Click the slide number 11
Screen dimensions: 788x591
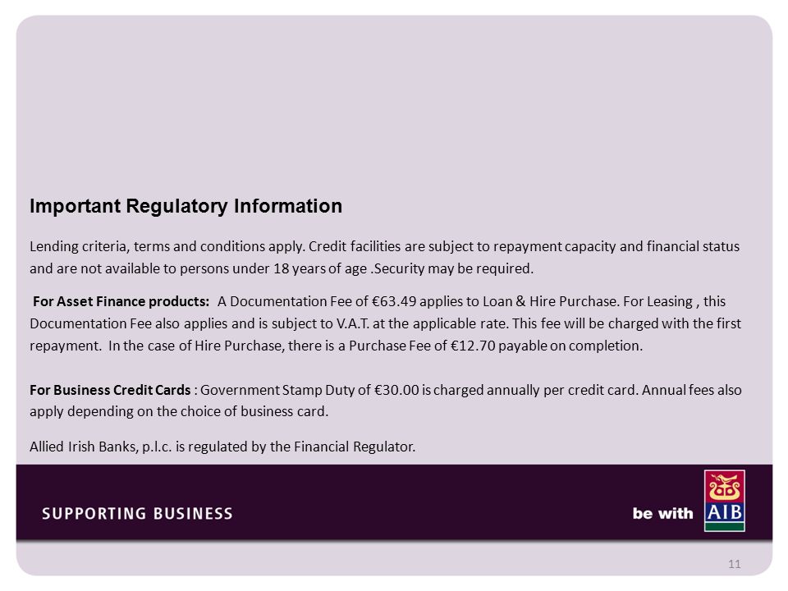tap(734, 564)
